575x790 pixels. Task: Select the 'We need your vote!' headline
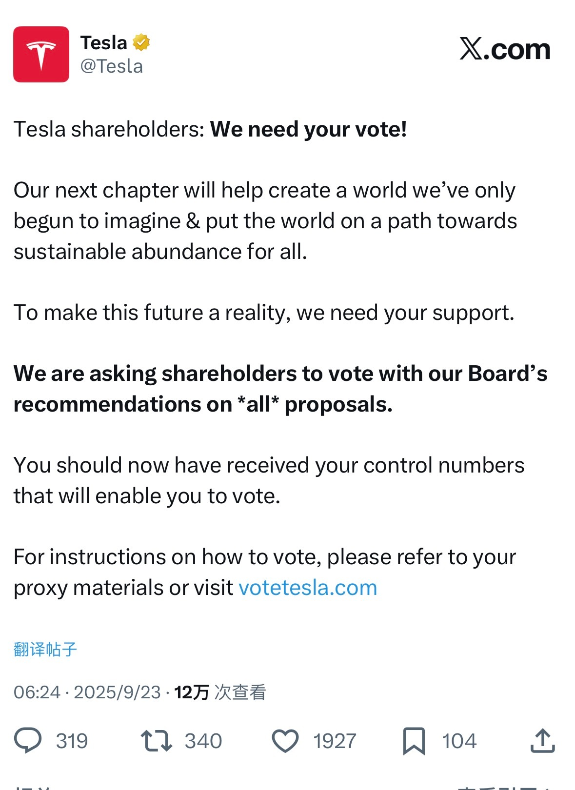point(308,129)
